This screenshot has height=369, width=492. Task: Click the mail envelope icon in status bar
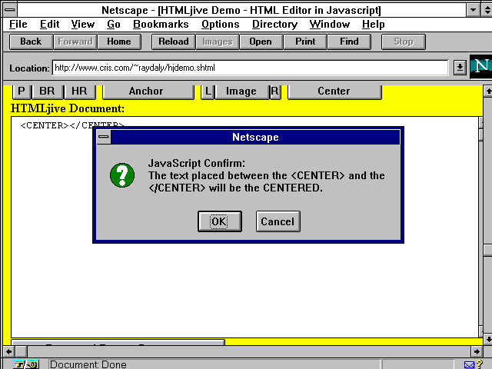(469, 364)
